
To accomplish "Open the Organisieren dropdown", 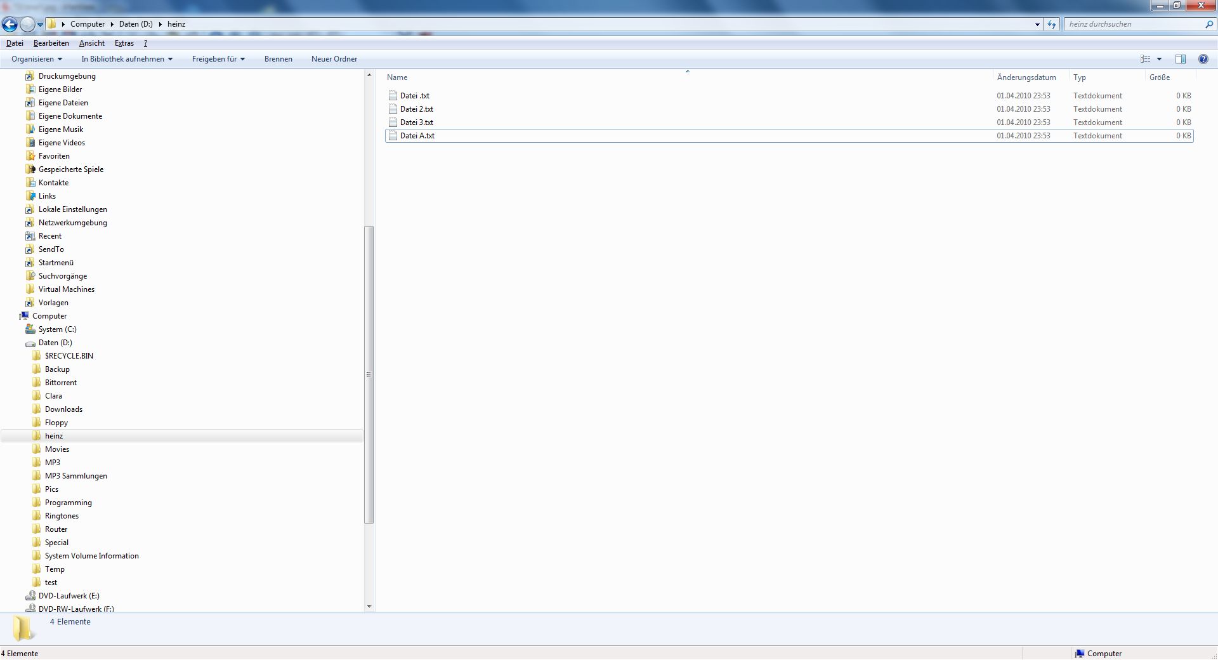I will pyautogui.click(x=37, y=59).
